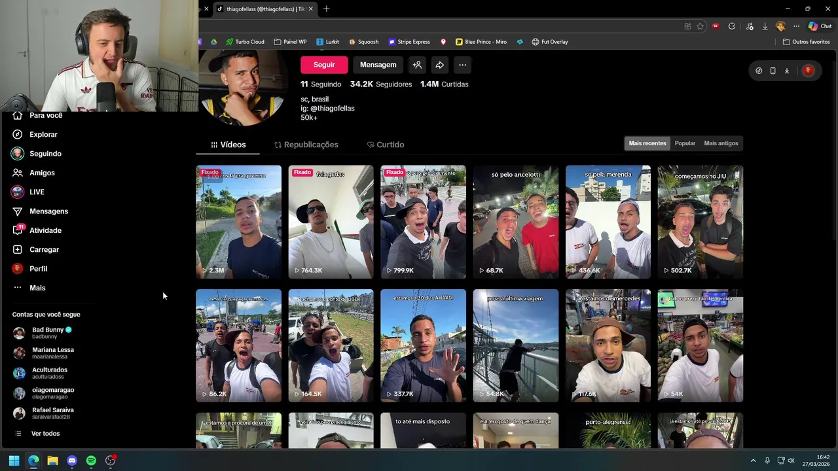The image size is (838, 471).
Task: Open browser extensions puzzle icon
Action: [731, 26]
